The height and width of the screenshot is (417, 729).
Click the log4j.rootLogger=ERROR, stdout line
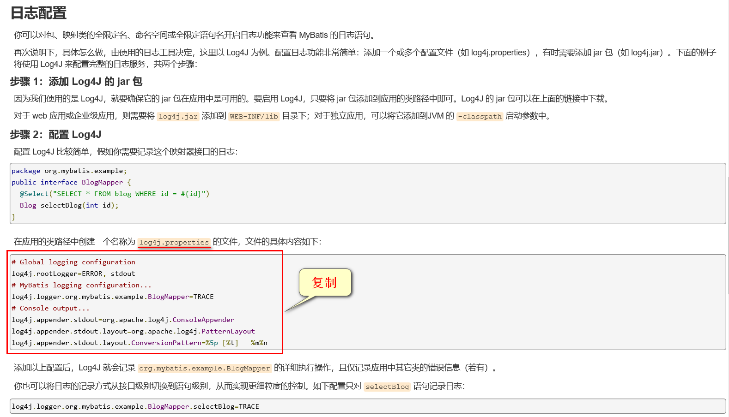(x=73, y=274)
